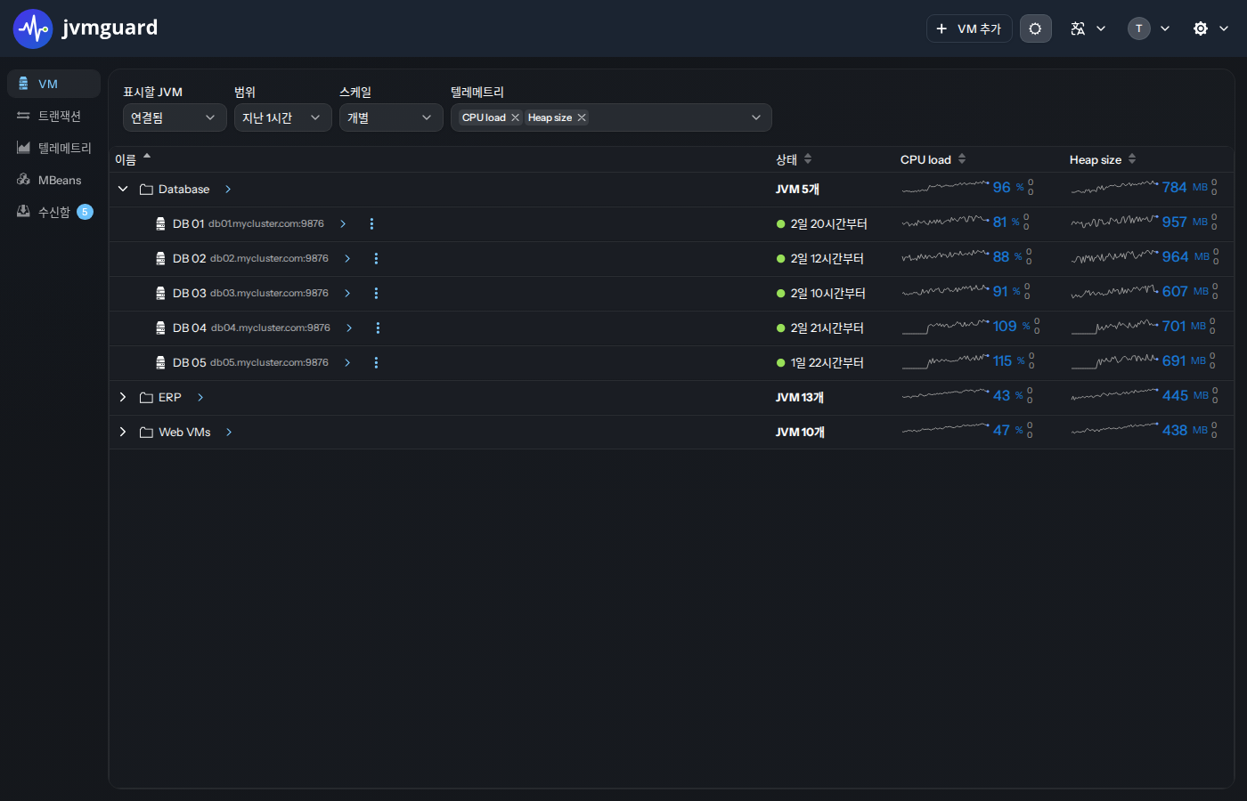This screenshot has height=801, width=1247.
Task: Open the Web VMs group details arrow
Action: [x=229, y=433]
